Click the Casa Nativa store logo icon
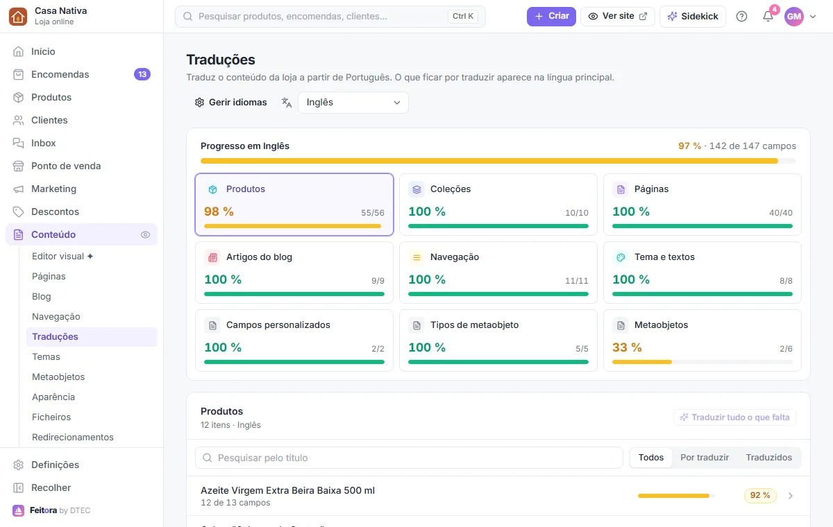This screenshot has width=833, height=527. pyautogui.click(x=18, y=17)
